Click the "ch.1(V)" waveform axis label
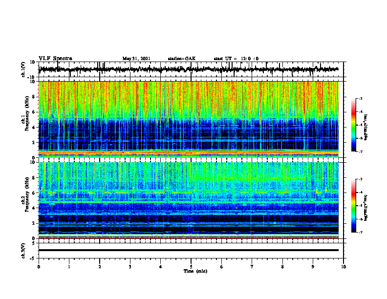 [23, 69]
